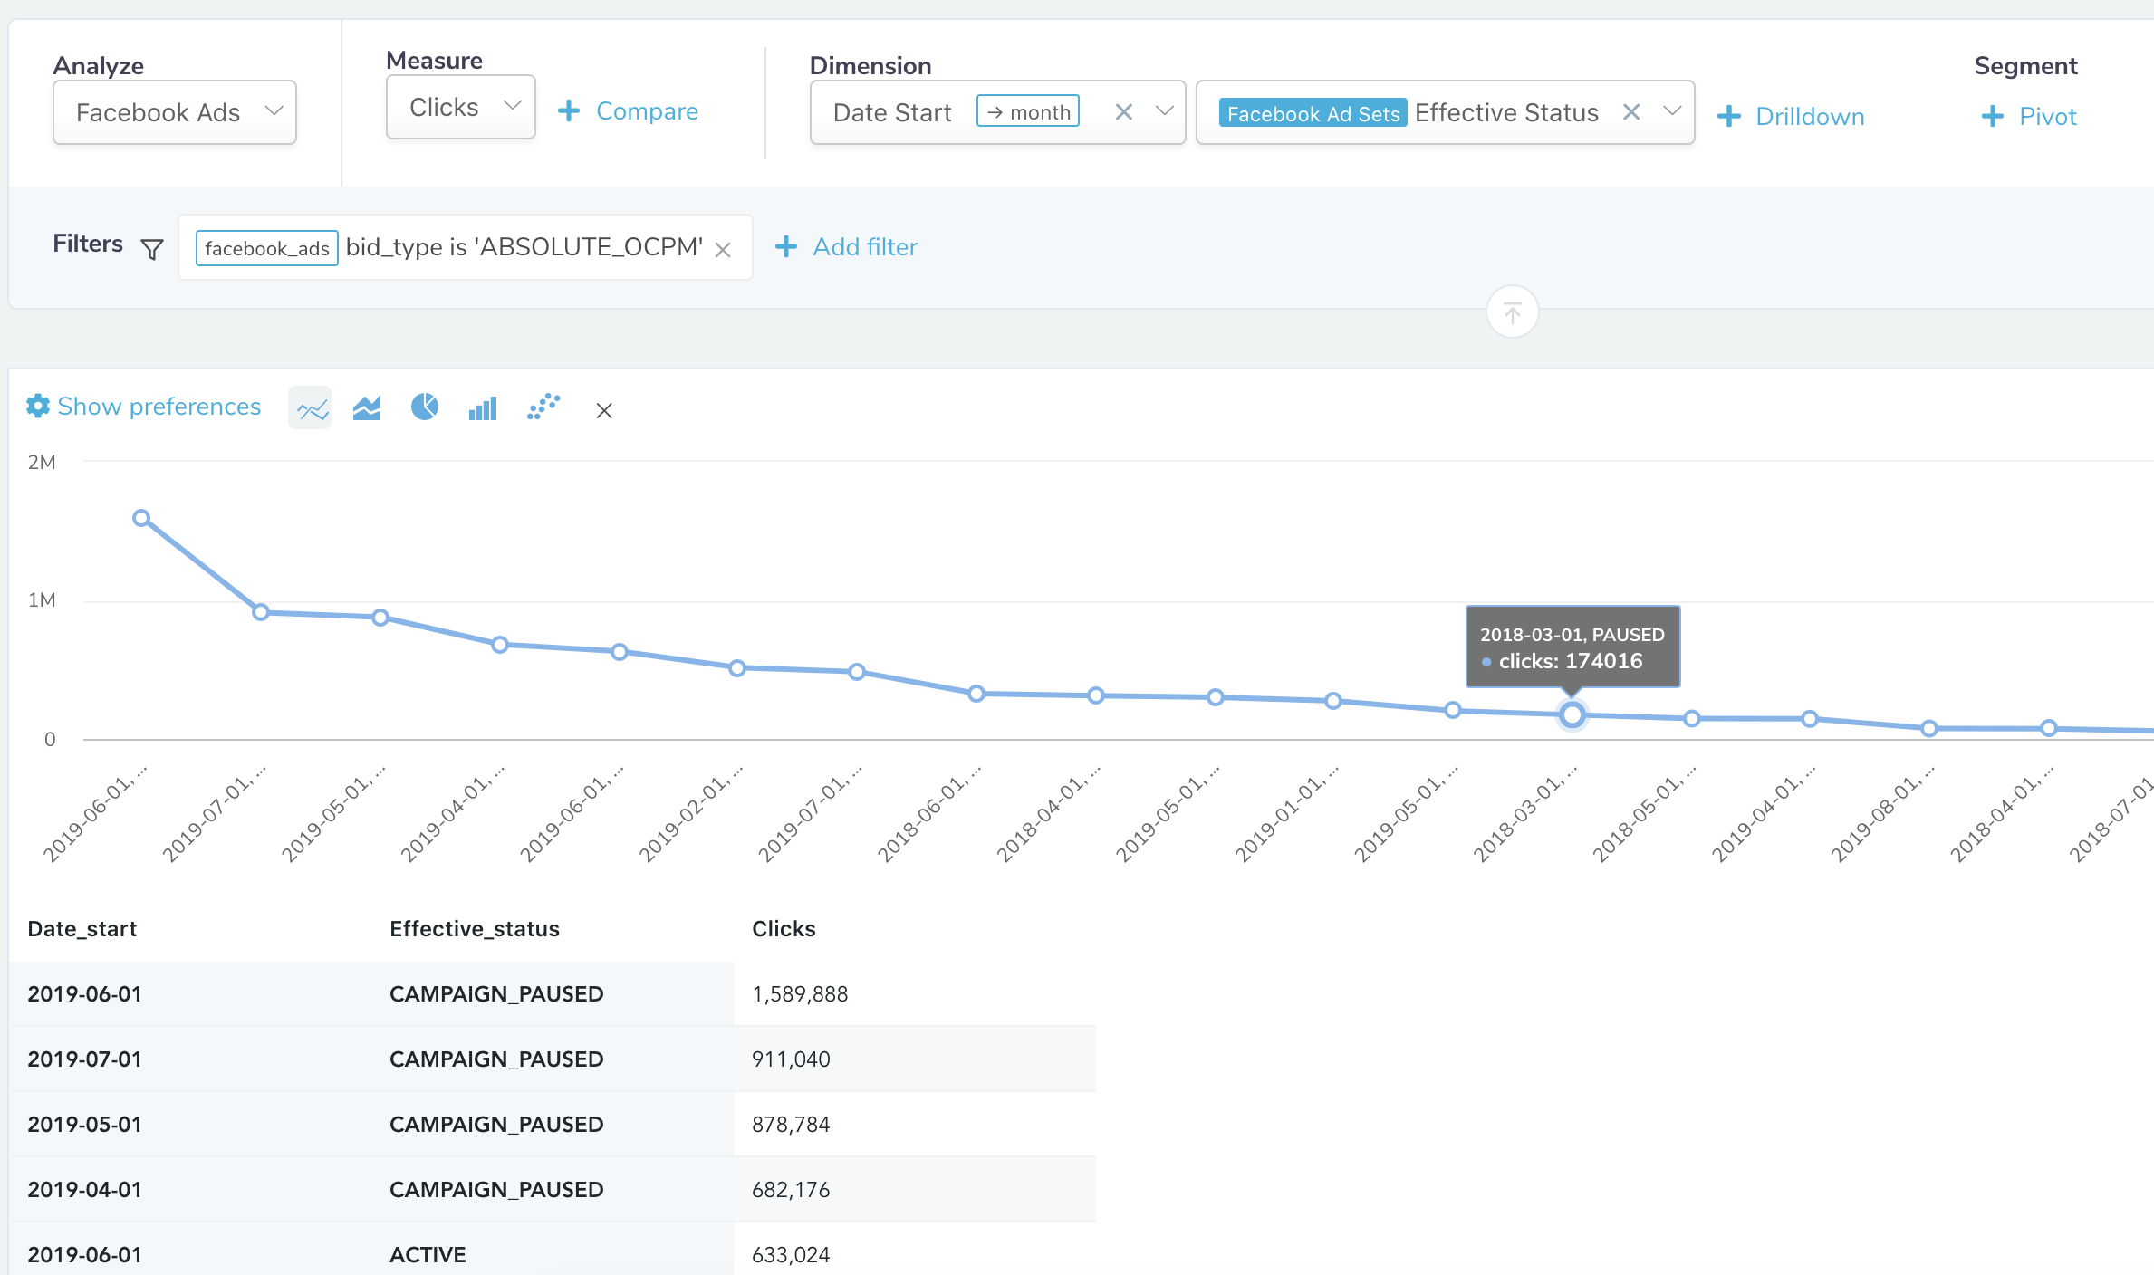
Task: Remove the Effective Status dimension
Action: (1631, 111)
